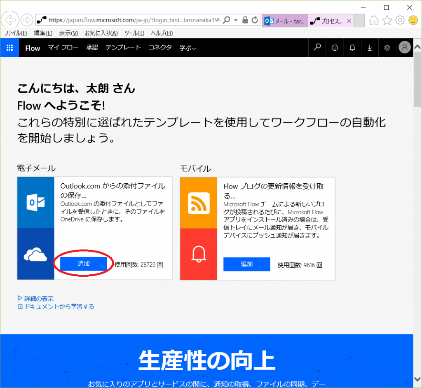Image resolution: width=422 pixels, height=388 pixels.
Task: Click the OneDrive cloud icon on the template
Action: coord(35,255)
